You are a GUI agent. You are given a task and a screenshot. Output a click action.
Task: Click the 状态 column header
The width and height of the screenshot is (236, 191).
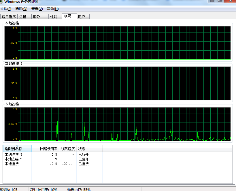(x=82, y=149)
